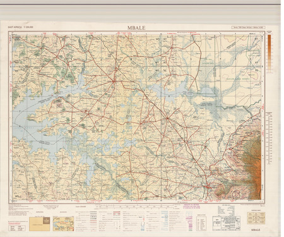Image resolution: width=284 pixels, height=237 pixels.
Task: Click the abbreviations box in the legend
Action: [202, 224]
